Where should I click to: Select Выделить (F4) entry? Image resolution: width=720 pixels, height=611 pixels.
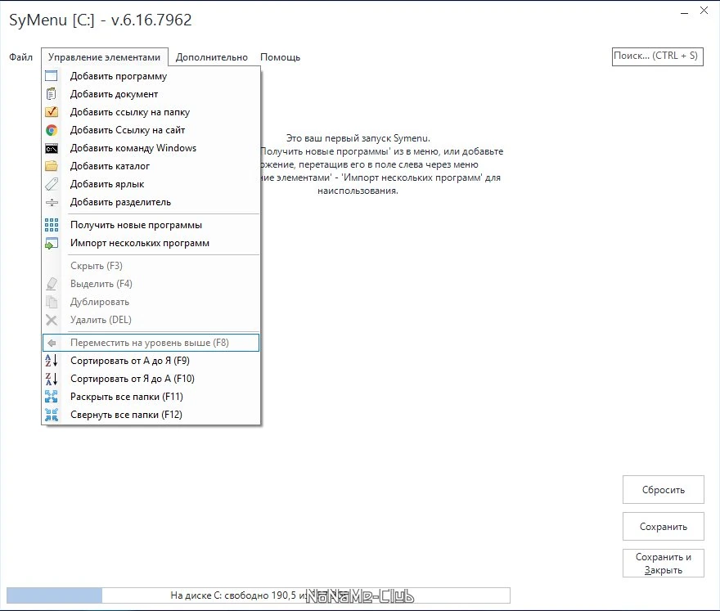tap(151, 284)
